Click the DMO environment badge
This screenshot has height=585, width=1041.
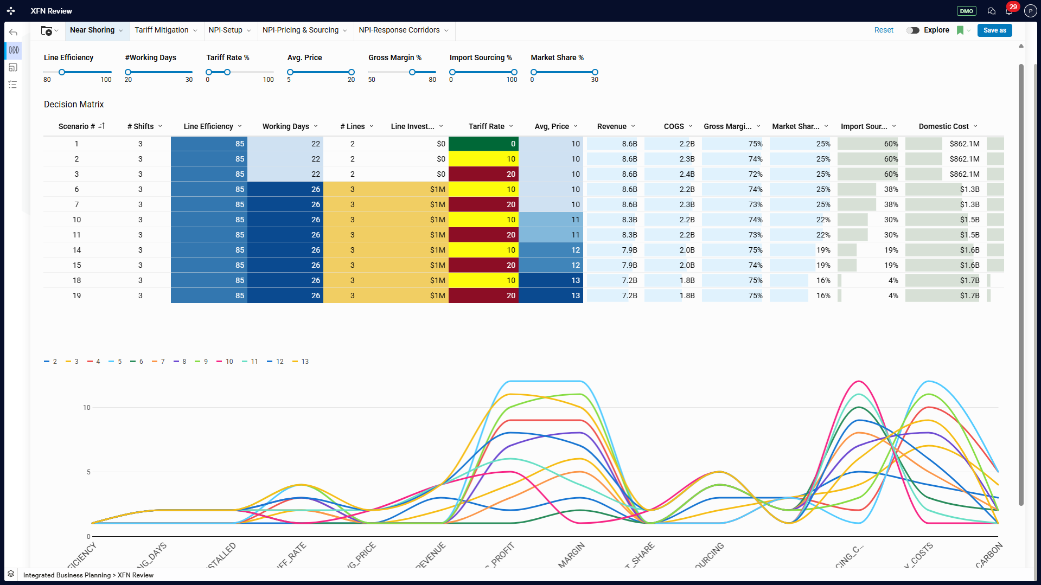coord(967,11)
